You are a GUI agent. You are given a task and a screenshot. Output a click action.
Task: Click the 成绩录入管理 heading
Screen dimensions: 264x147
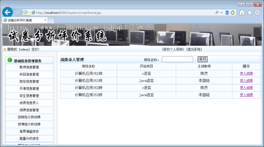point(72,60)
